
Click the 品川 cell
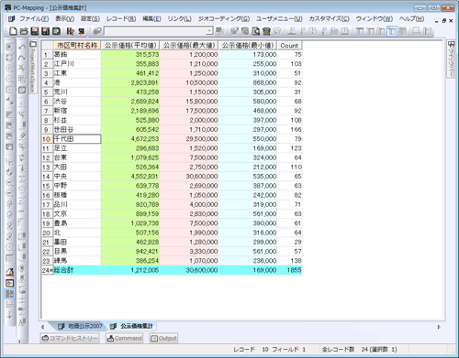pos(77,204)
